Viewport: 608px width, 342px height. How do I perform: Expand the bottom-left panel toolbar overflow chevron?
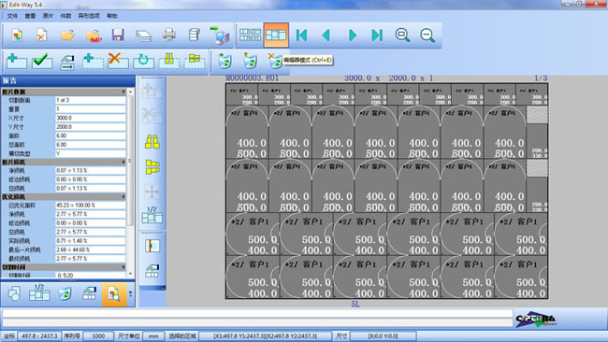131,294
